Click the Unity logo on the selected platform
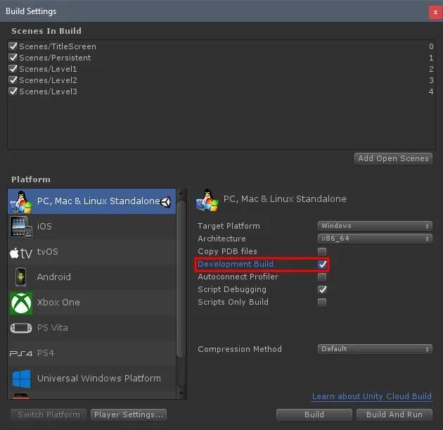 [165, 201]
